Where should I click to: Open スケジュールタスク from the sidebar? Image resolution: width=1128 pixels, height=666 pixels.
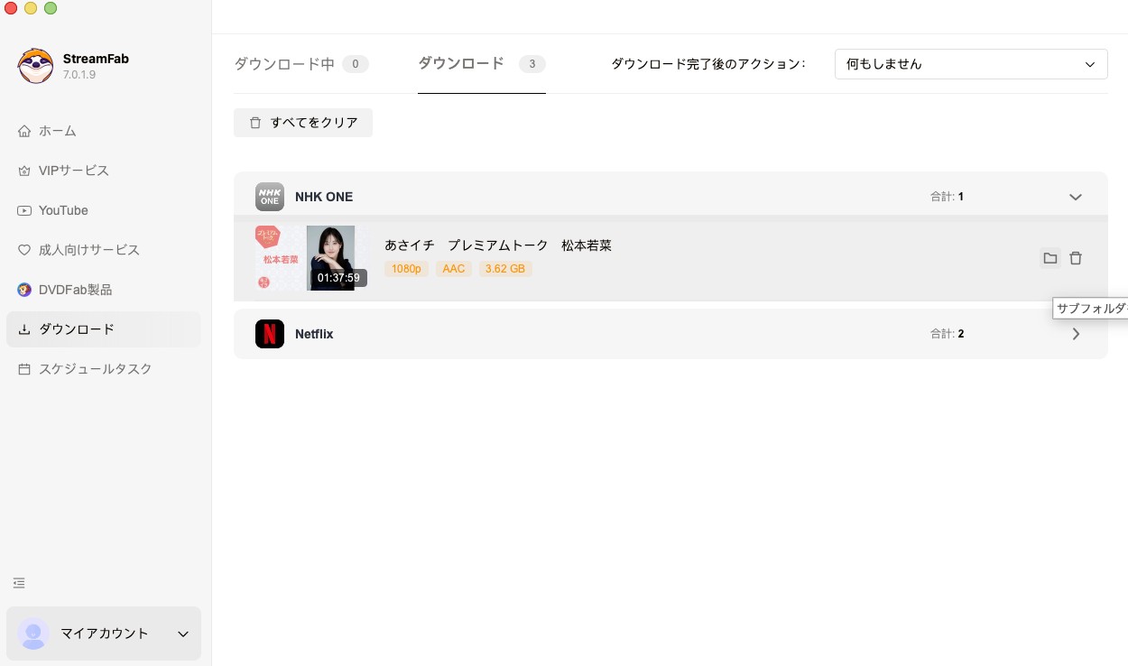95,369
